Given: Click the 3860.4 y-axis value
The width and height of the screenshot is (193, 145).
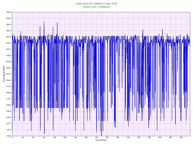Looking at the screenshot, I should point(9,31).
